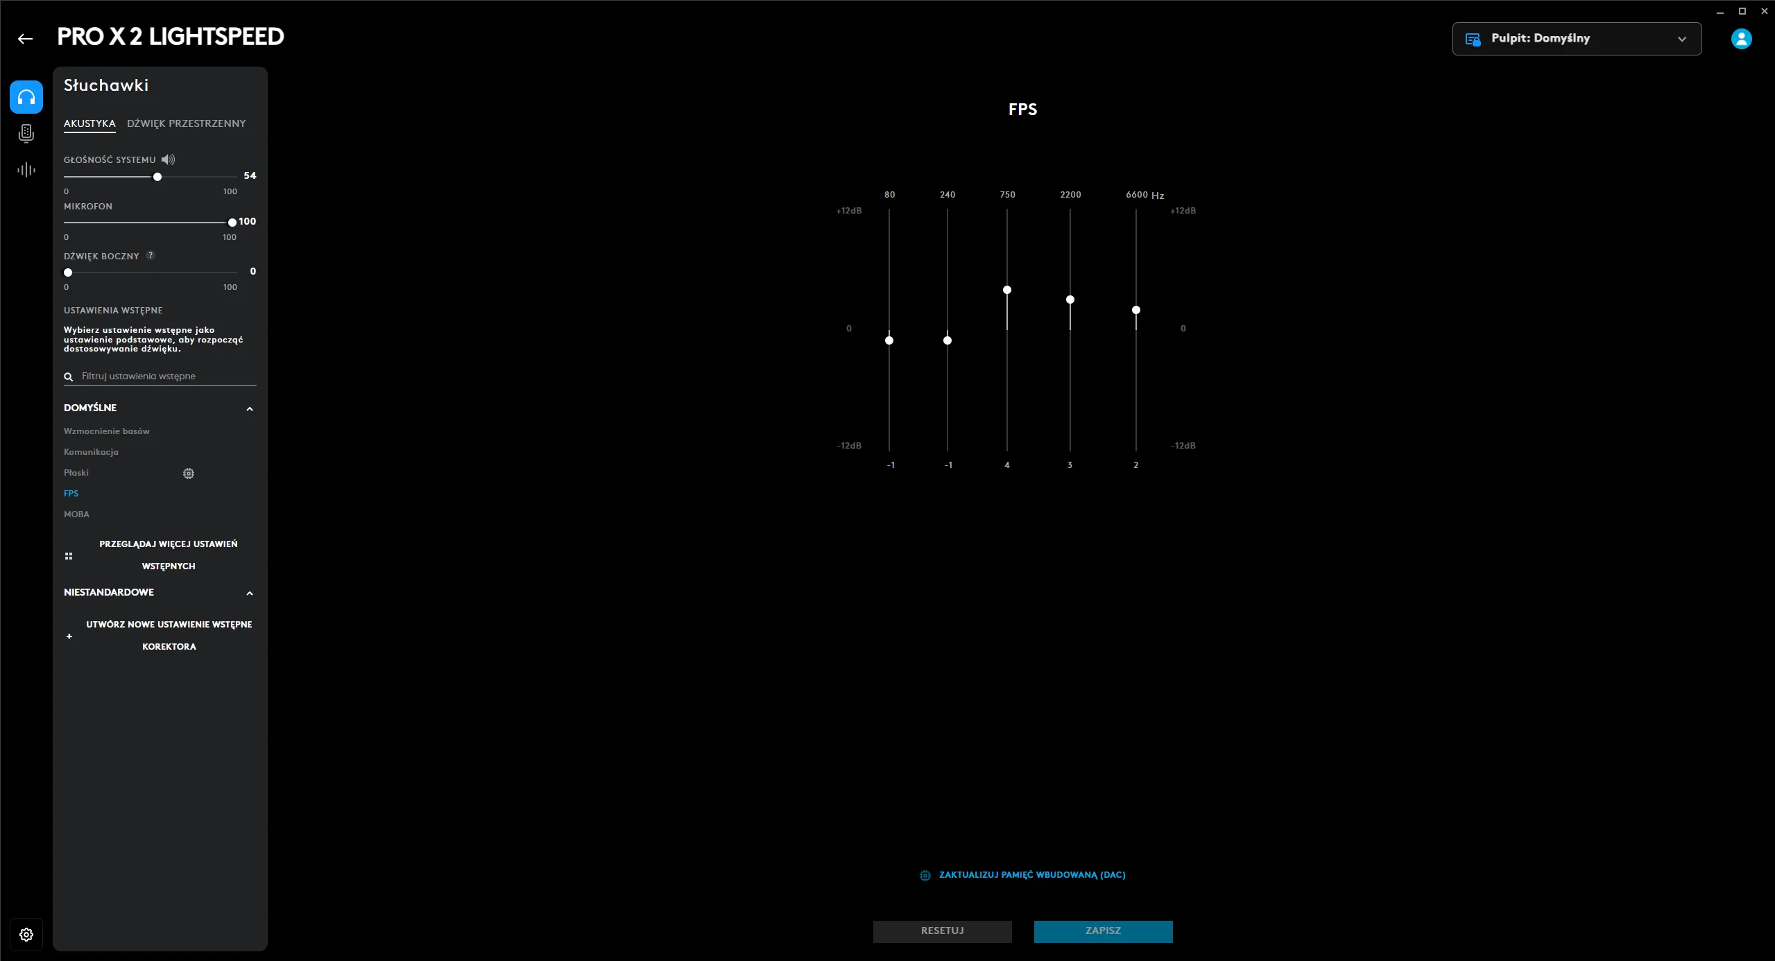Screen dimensions: 1775x961
Task: Click the onboard memory chip icon beside Płaski
Action: pos(189,474)
